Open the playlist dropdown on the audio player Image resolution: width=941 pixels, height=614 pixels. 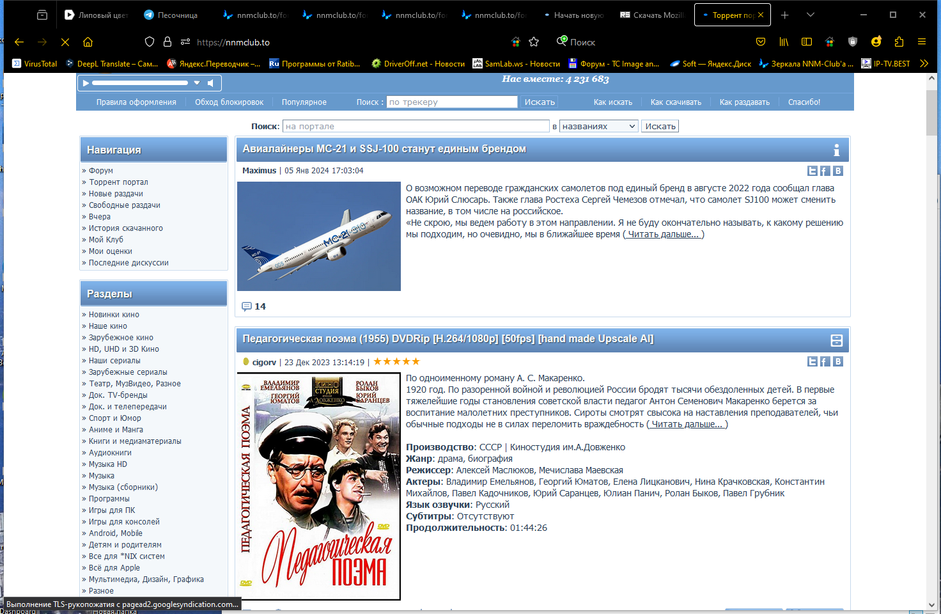point(197,83)
